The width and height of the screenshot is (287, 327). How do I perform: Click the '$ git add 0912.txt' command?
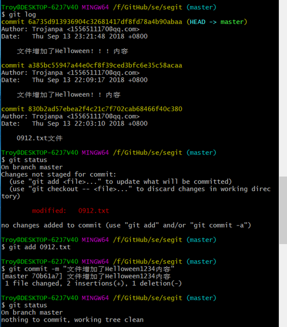36,247
